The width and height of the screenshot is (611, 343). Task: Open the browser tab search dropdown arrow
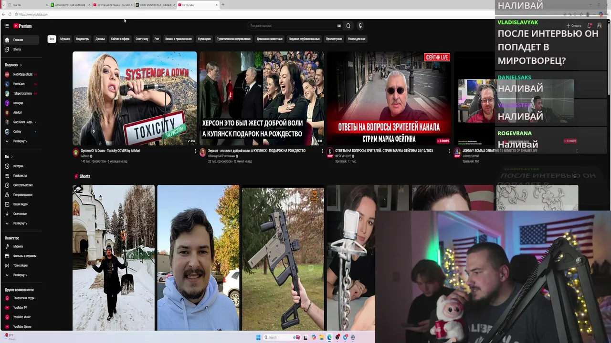point(3,5)
